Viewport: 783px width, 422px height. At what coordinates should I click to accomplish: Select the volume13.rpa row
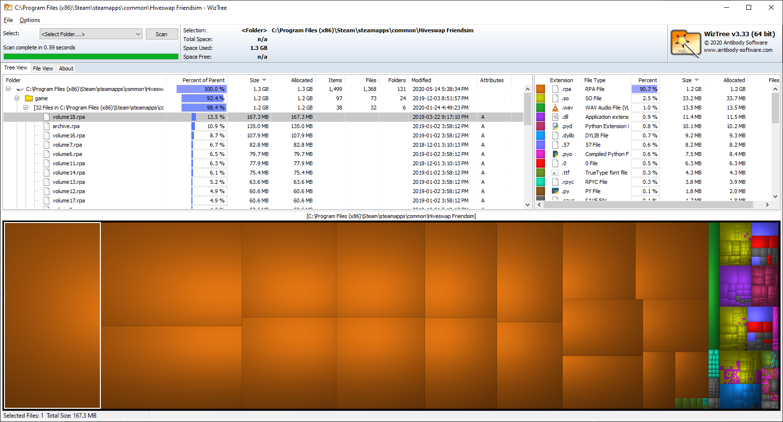pos(263,182)
